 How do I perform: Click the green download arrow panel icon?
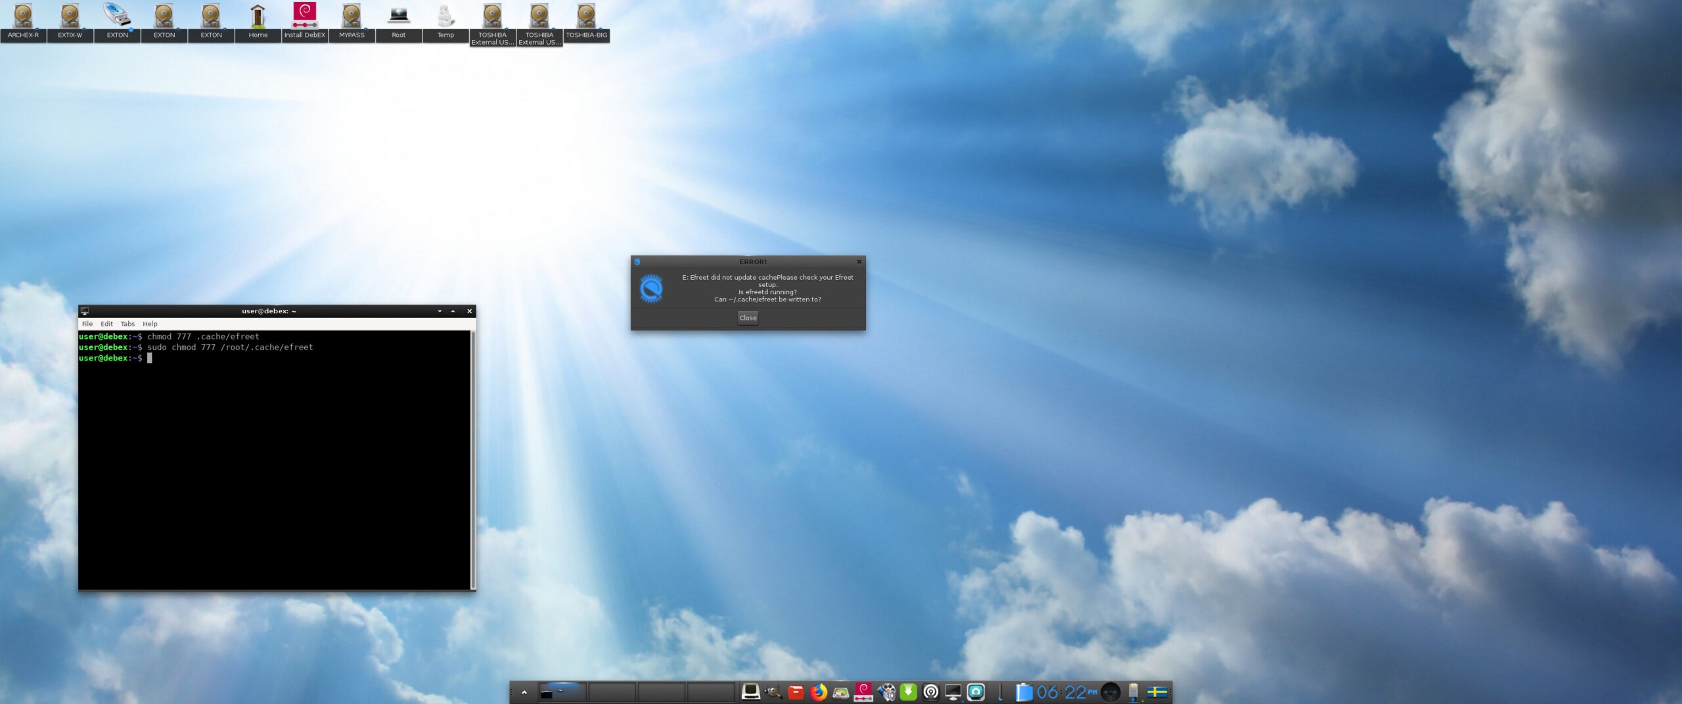pyautogui.click(x=908, y=692)
